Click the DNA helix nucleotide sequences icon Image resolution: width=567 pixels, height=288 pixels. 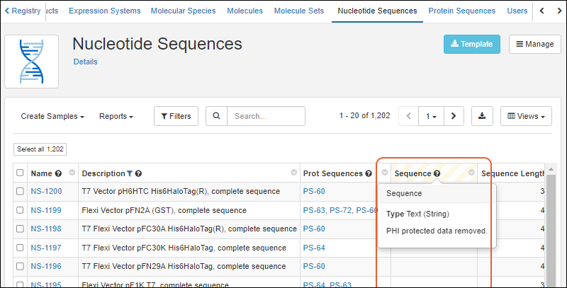31,62
